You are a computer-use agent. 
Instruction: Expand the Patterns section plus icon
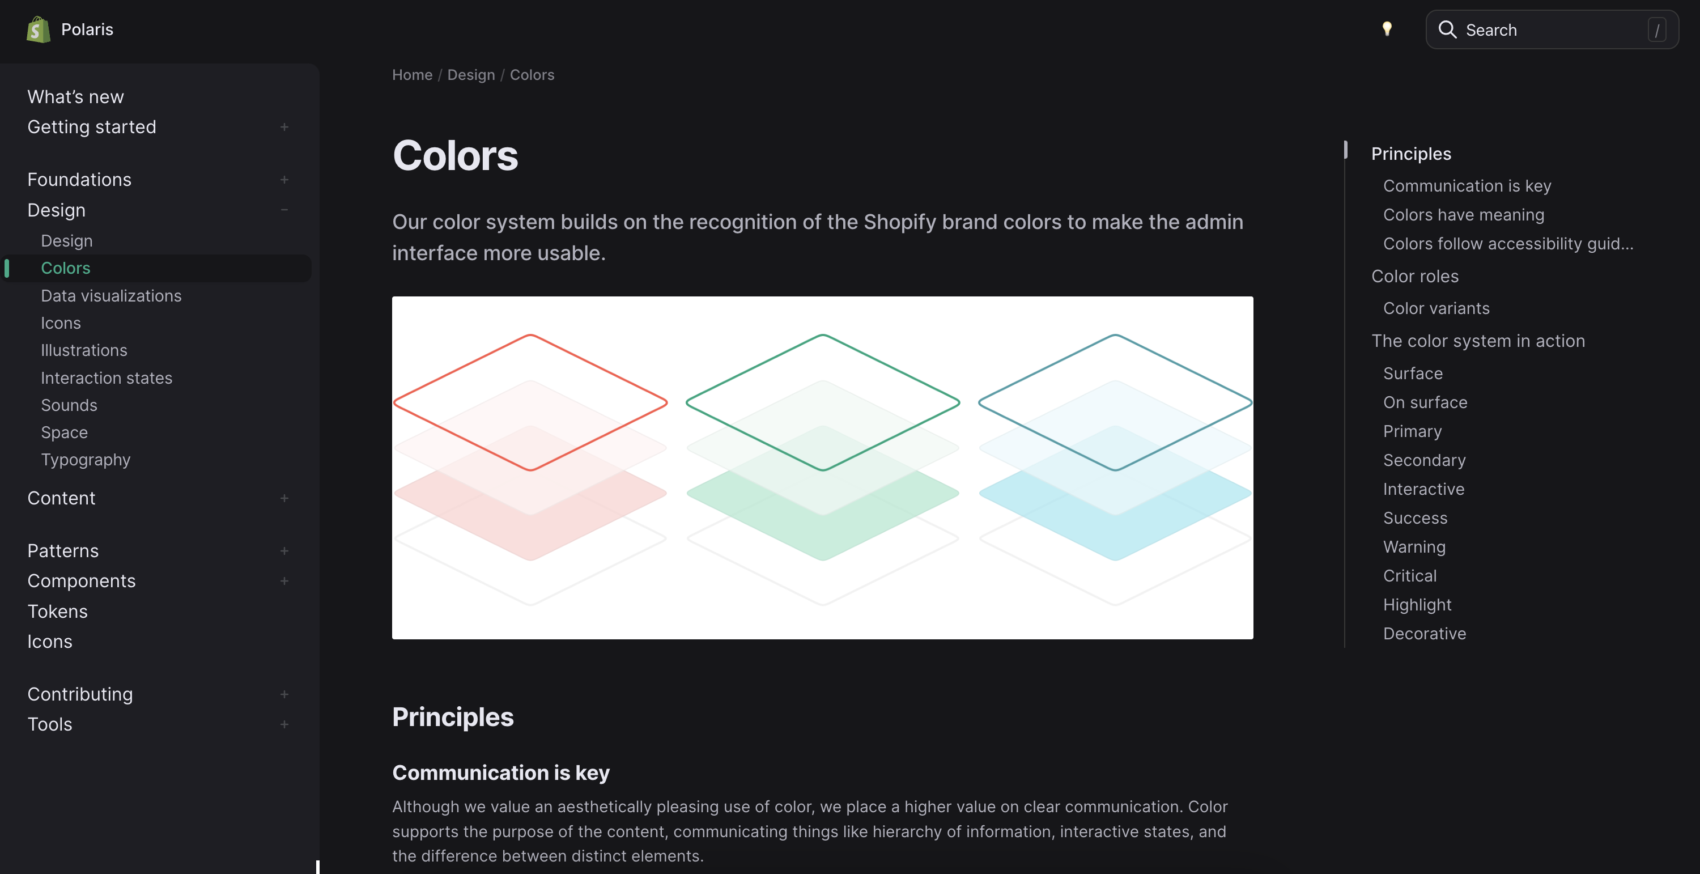click(284, 550)
